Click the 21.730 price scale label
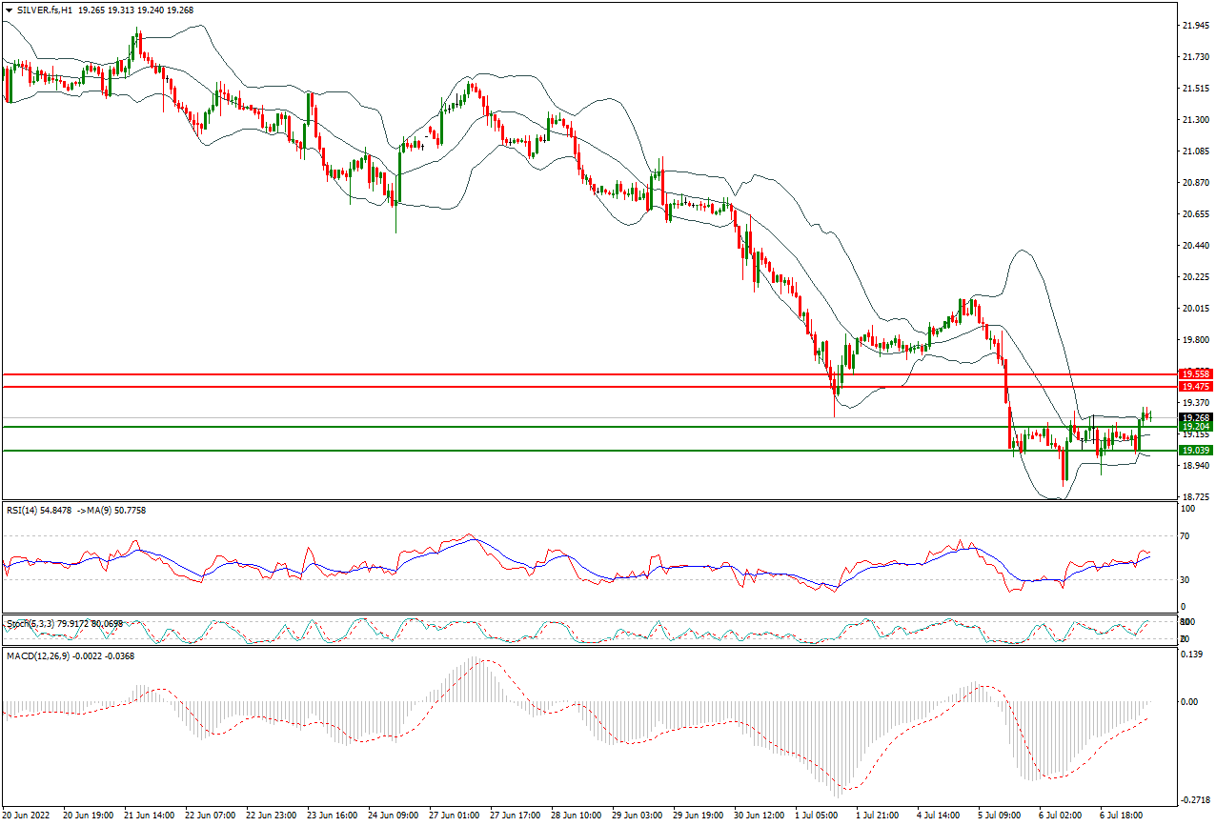Image resolution: width=1216 pixels, height=826 pixels. [1195, 56]
